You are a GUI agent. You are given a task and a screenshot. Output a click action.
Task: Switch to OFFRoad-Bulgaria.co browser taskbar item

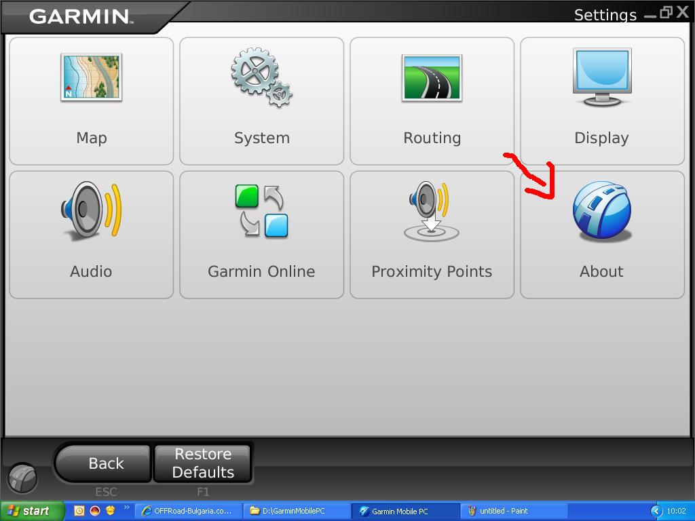click(187, 511)
